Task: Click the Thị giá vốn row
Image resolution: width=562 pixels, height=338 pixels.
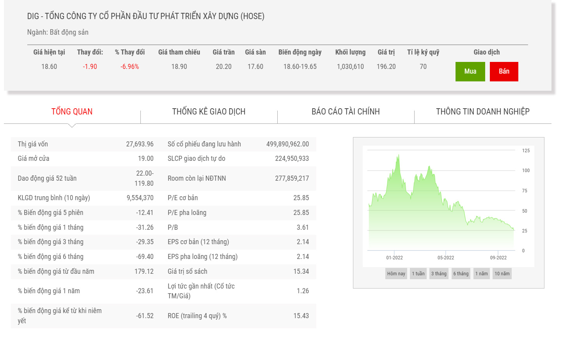Action: (85, 144)
